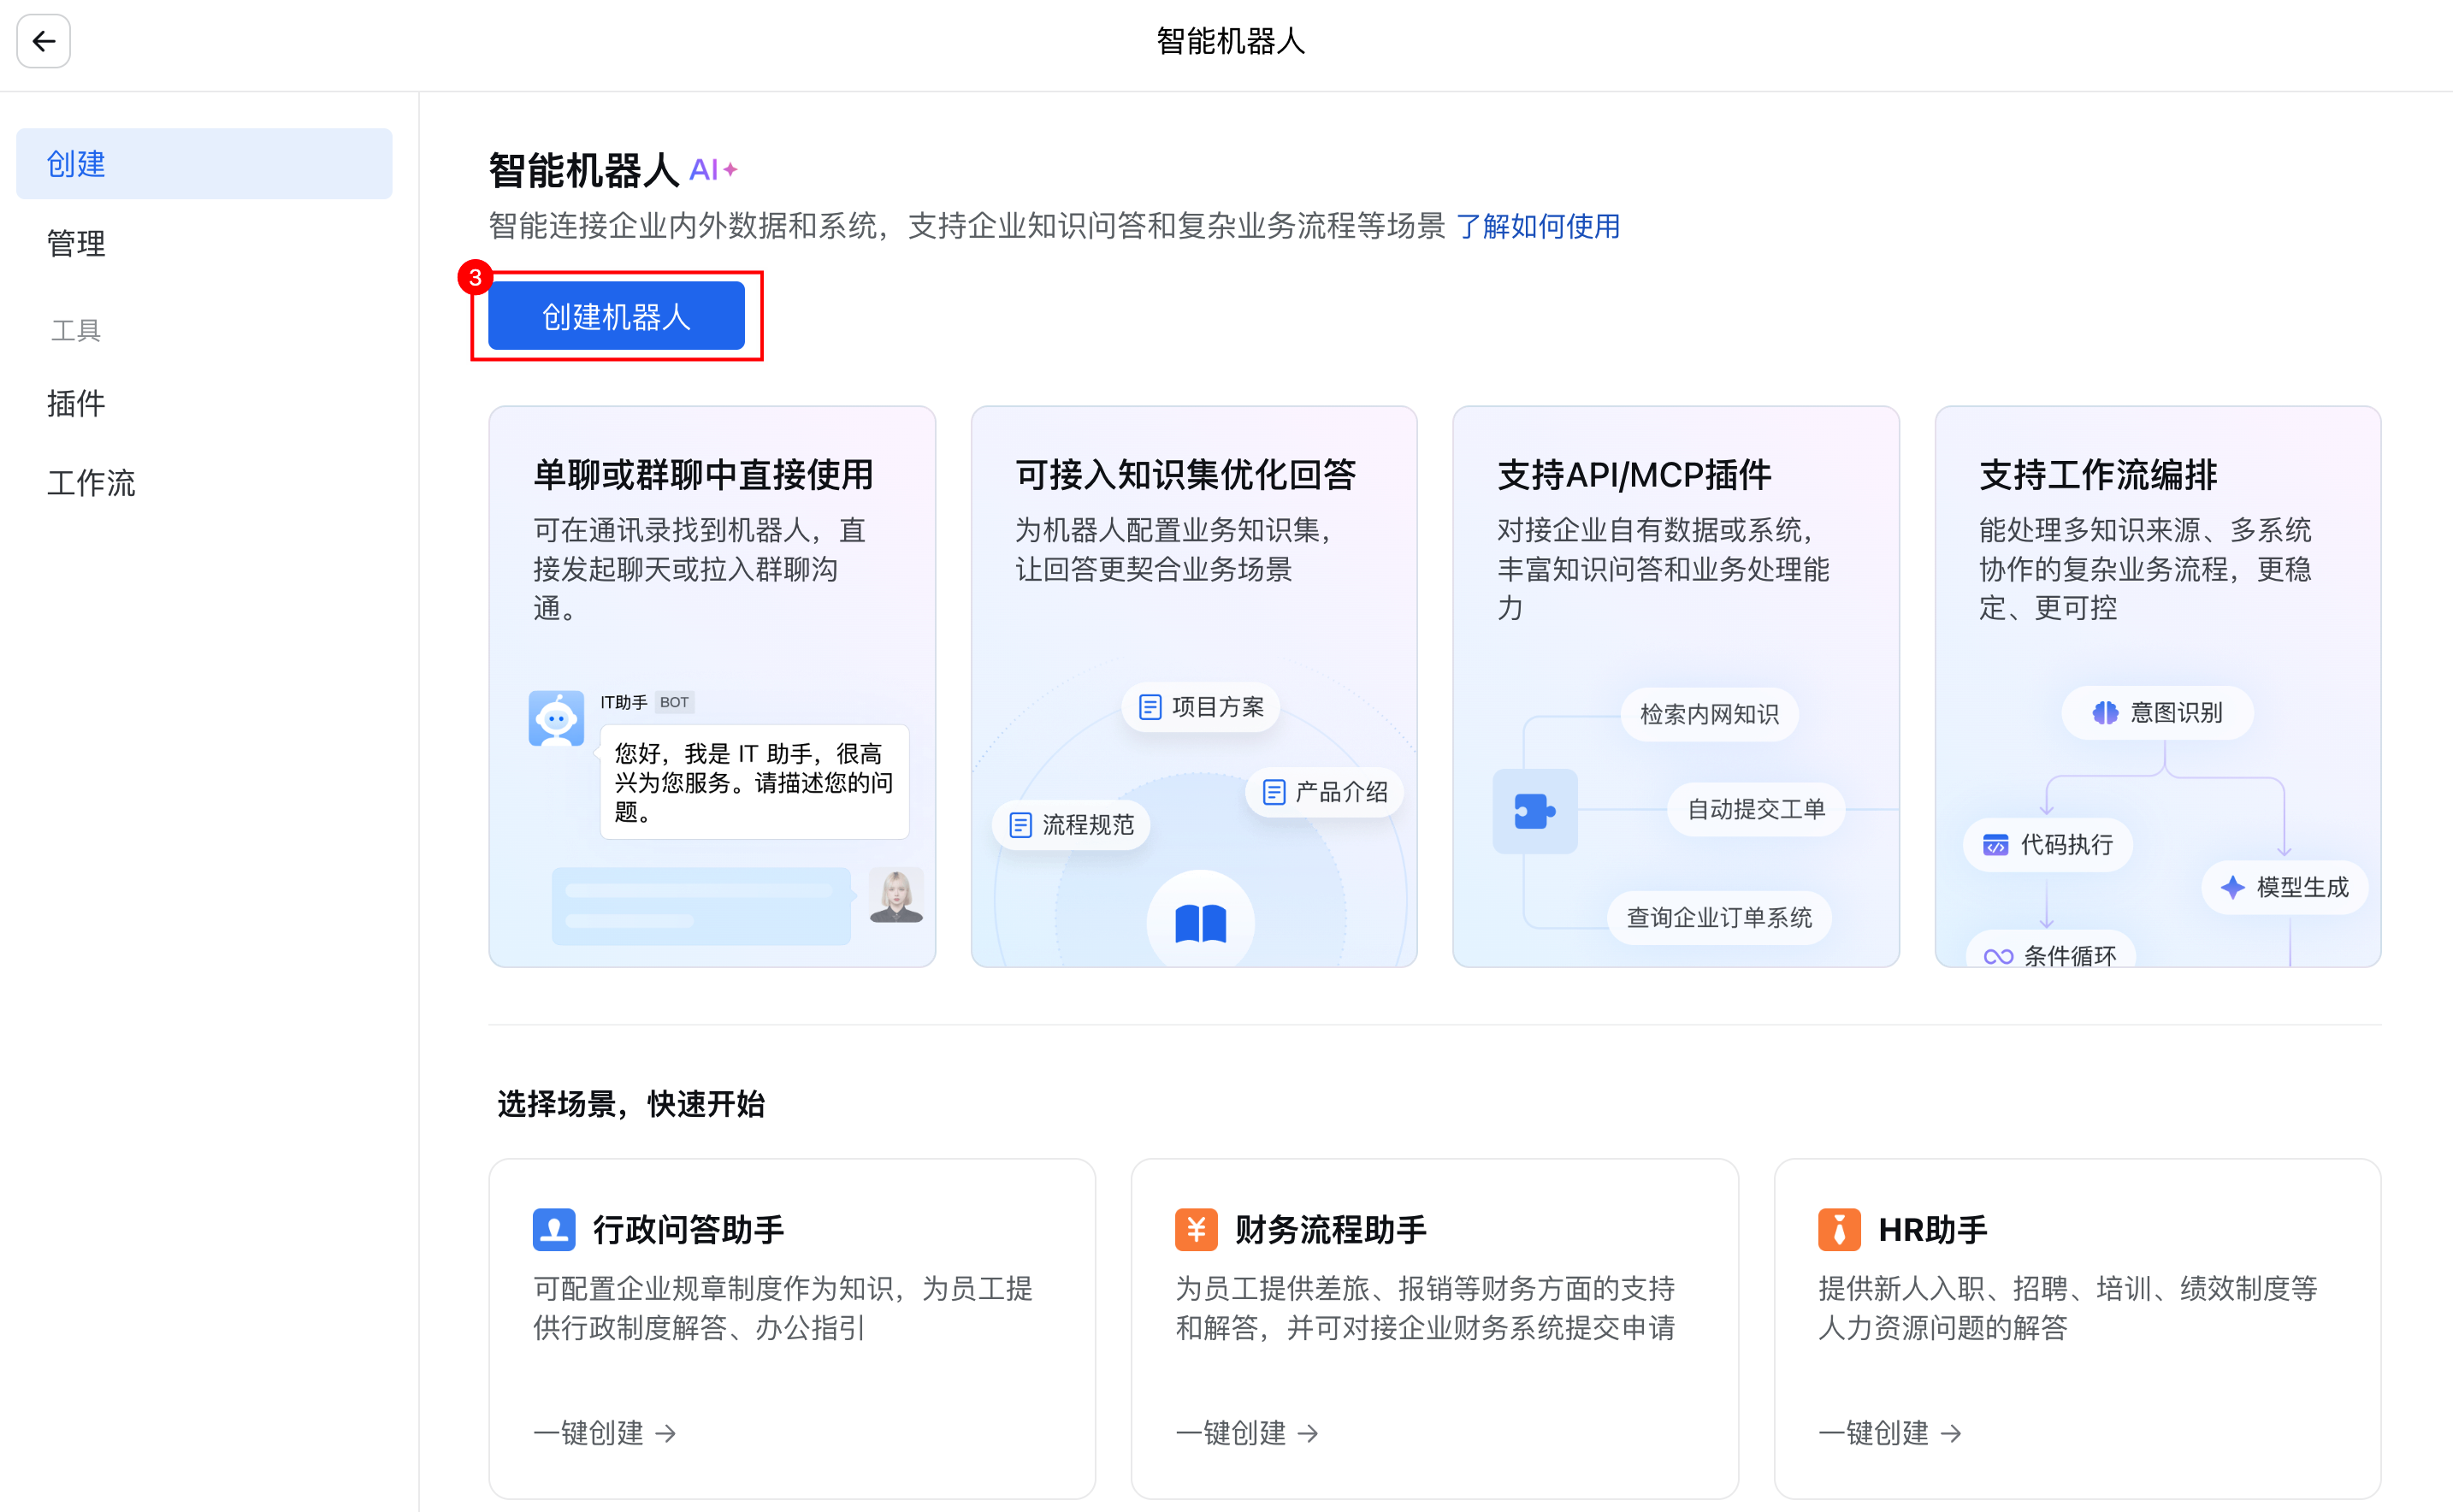
Task: Click the IT助手 robot avatar
Action: pos(556,718)
